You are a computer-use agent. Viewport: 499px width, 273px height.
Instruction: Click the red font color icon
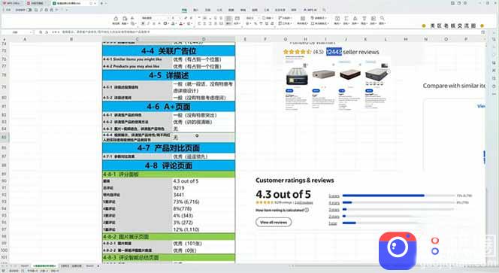click(181, 23)
